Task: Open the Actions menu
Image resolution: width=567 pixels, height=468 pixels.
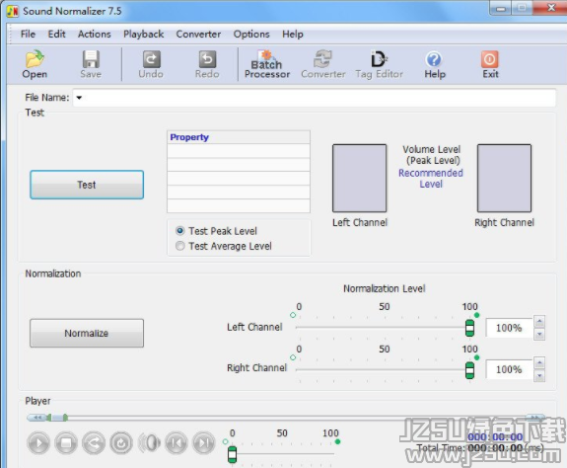Action: (x=95, y=34)
